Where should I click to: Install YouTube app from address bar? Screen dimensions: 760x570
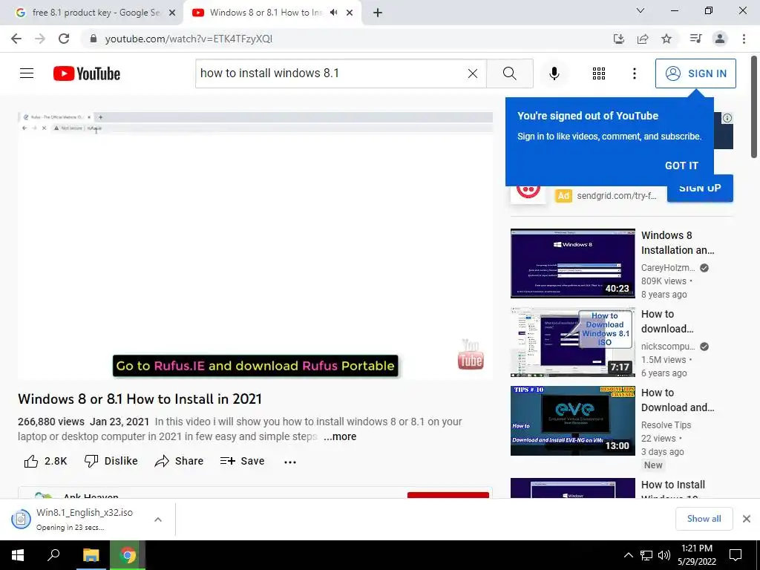(x=619, y=39)
